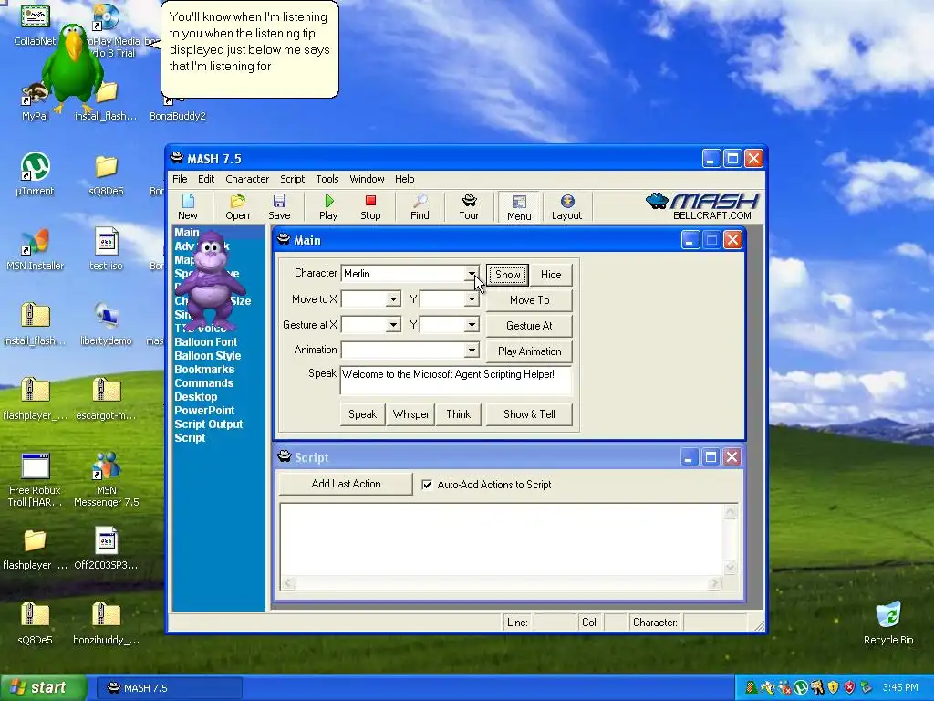Open the Edit menu
The image size is (934, 701).
point(206,179)
